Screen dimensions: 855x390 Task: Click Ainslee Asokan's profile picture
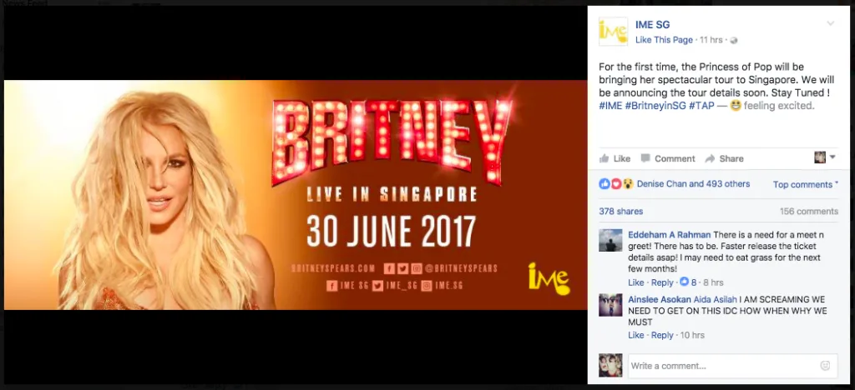coord(610,305)
